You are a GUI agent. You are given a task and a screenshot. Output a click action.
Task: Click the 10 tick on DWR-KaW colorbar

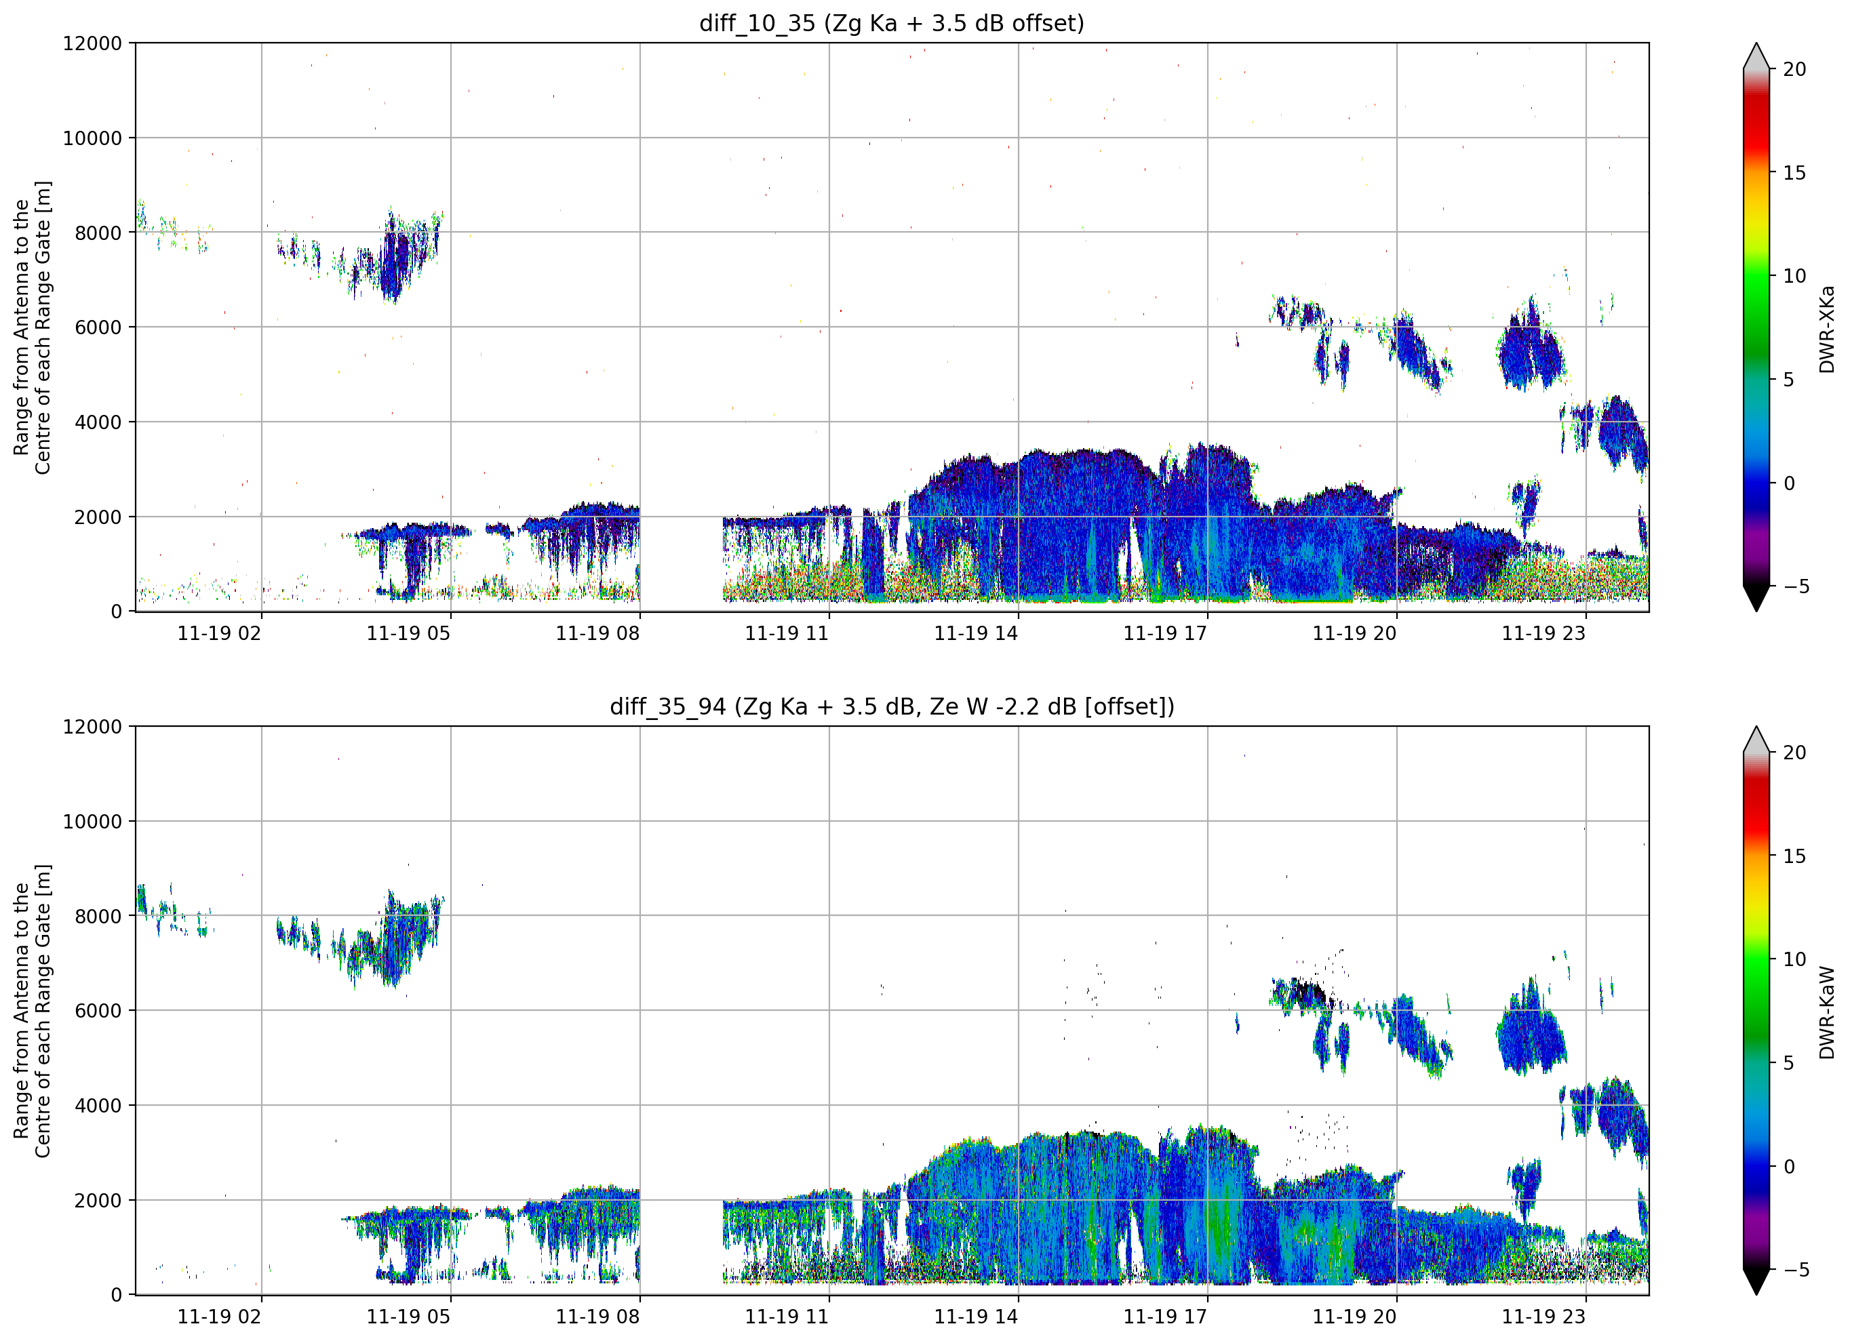[x=1794, y=960]
